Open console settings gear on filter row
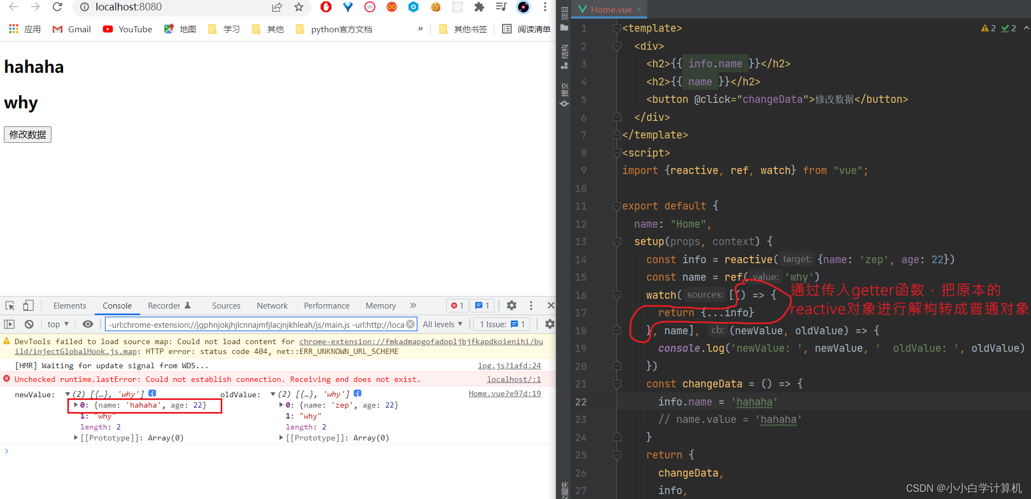Image resolution: width=1031 pixels, height=499 pixels. click(x=549, y=324)
